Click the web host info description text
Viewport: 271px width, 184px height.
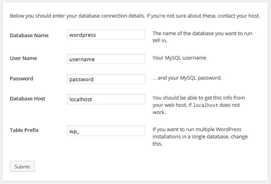(199, 98)
